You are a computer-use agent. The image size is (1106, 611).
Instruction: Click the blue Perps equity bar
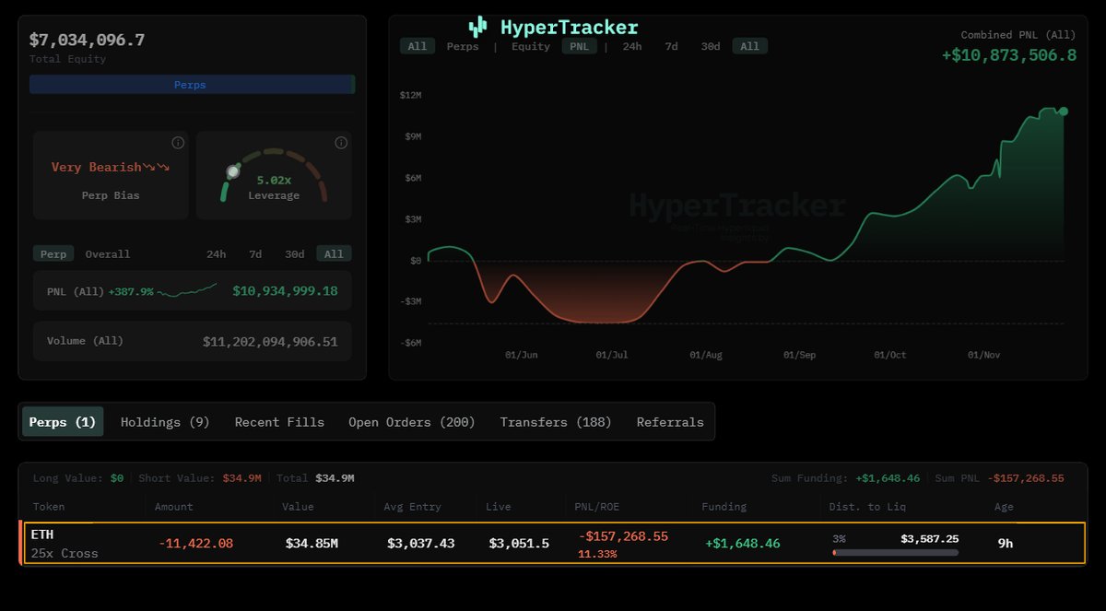pyautogui.click(x=192, y=84)
